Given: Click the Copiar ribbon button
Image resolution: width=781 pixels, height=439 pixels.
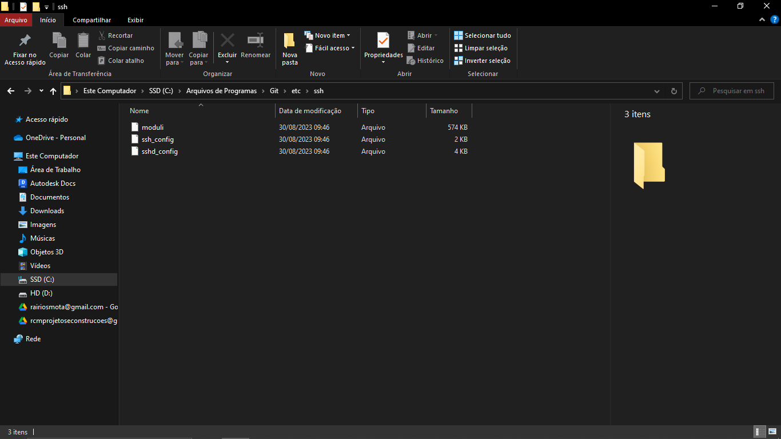Looking at the screenshot, I should [x=59, y=45].
